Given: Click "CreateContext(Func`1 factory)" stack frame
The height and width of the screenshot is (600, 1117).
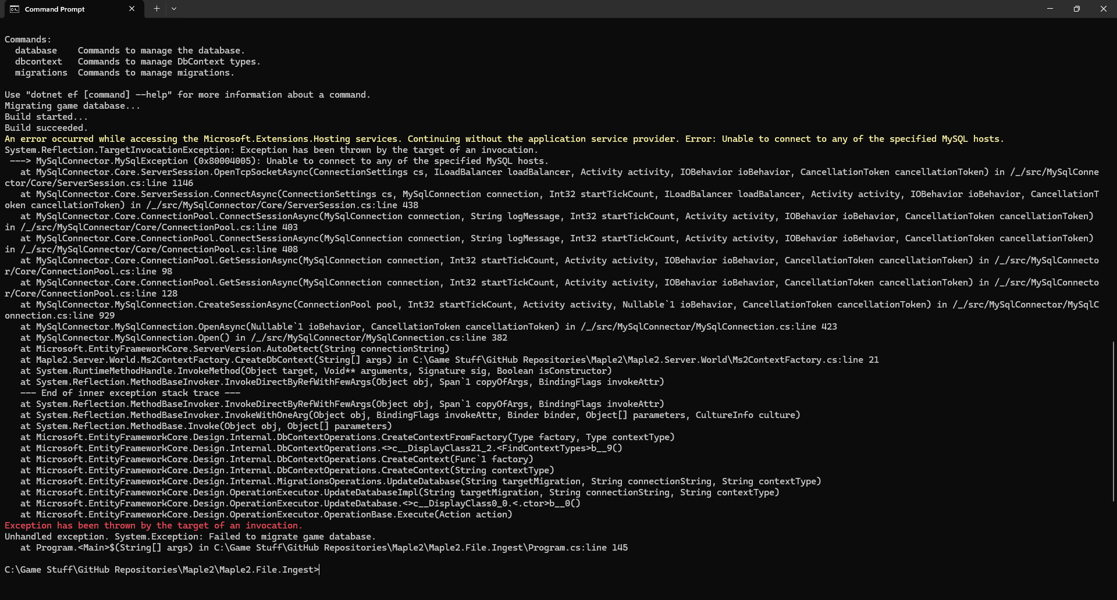Looking at the screenshot, I should (457, 459).
